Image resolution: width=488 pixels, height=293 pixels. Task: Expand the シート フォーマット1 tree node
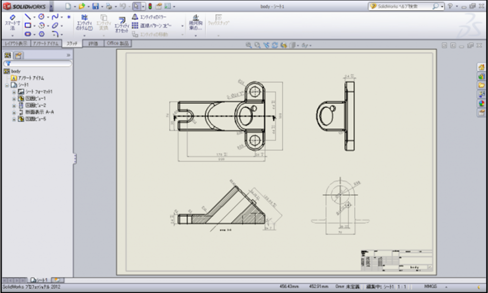14,91
